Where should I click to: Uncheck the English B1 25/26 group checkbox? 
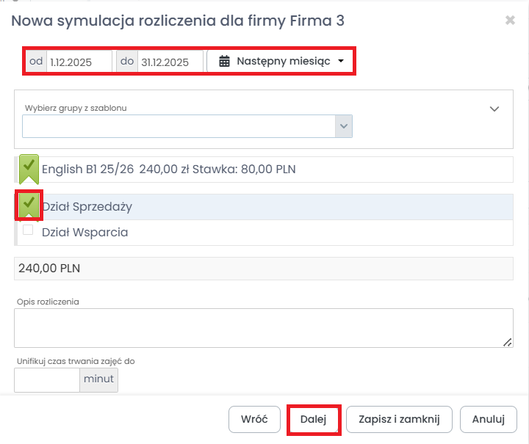click(28, 167)
